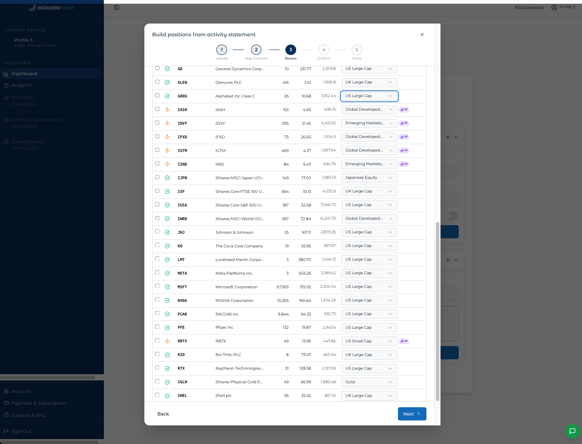The image size is (582, 444).
Task: Click the green check icon for SGLN
Action: tap(167, 382)
